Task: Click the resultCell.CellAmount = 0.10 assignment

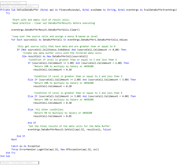Action: pyautogui.click(x=52, y=70)
